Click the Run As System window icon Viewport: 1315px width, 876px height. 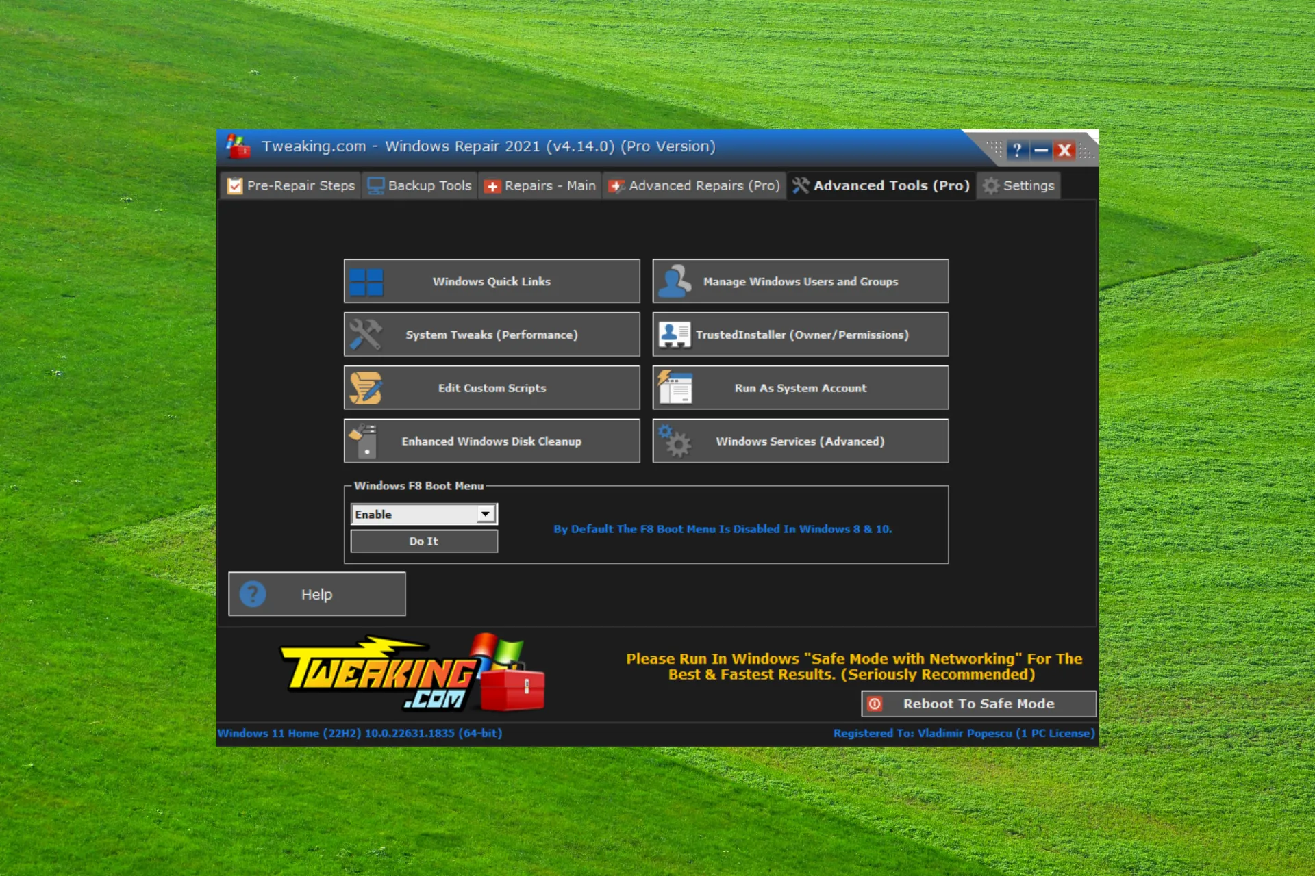[675, 387]
